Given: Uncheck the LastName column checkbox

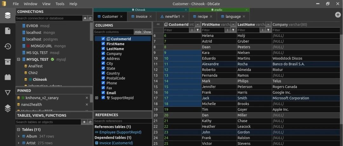Looking at the screenshot, I should pyautogui.click(x=104, y=49).
